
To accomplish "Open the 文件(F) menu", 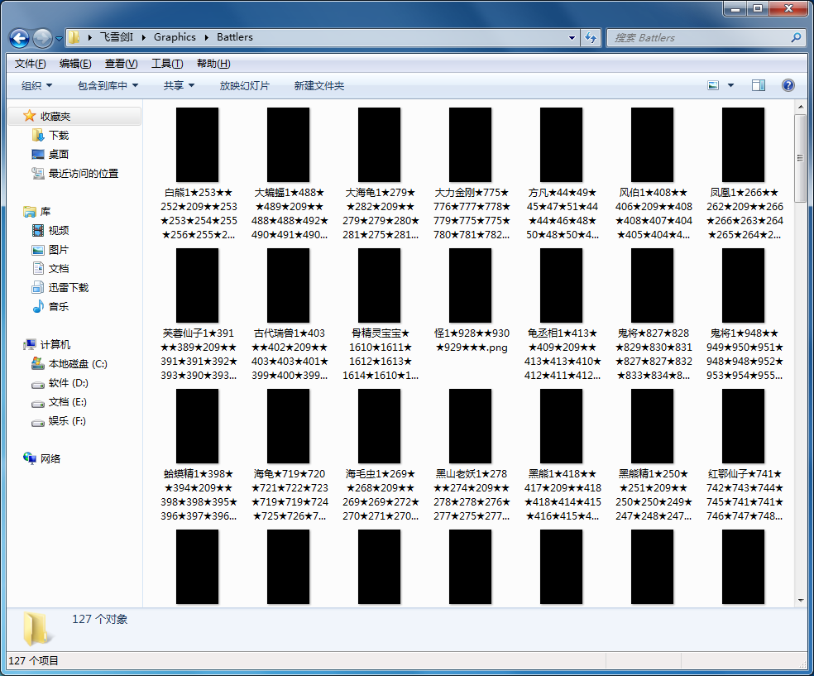I will point(30,64).
